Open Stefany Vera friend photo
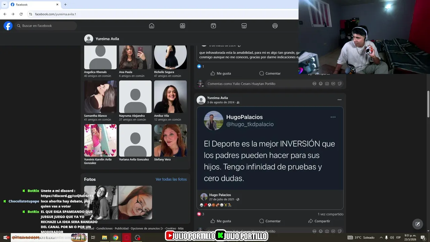430x242 pixels. pos(170,140)
